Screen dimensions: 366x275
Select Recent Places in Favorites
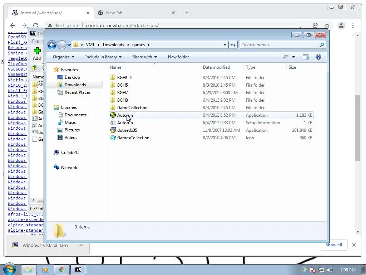[78, 92]
